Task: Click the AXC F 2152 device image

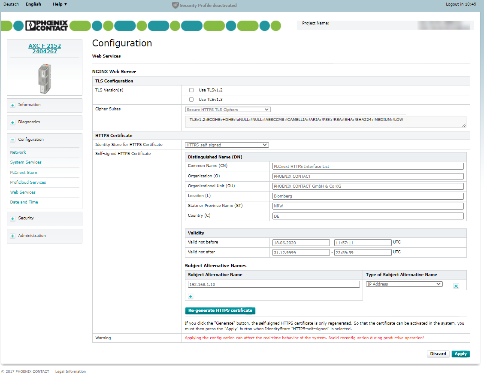Action: [45, 79]
